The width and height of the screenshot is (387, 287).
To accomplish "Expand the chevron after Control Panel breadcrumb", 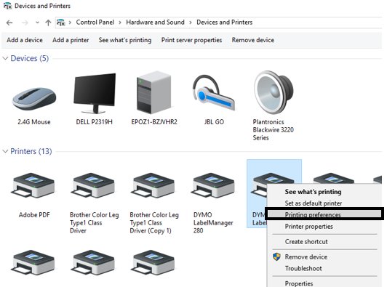I will [120, 23].
